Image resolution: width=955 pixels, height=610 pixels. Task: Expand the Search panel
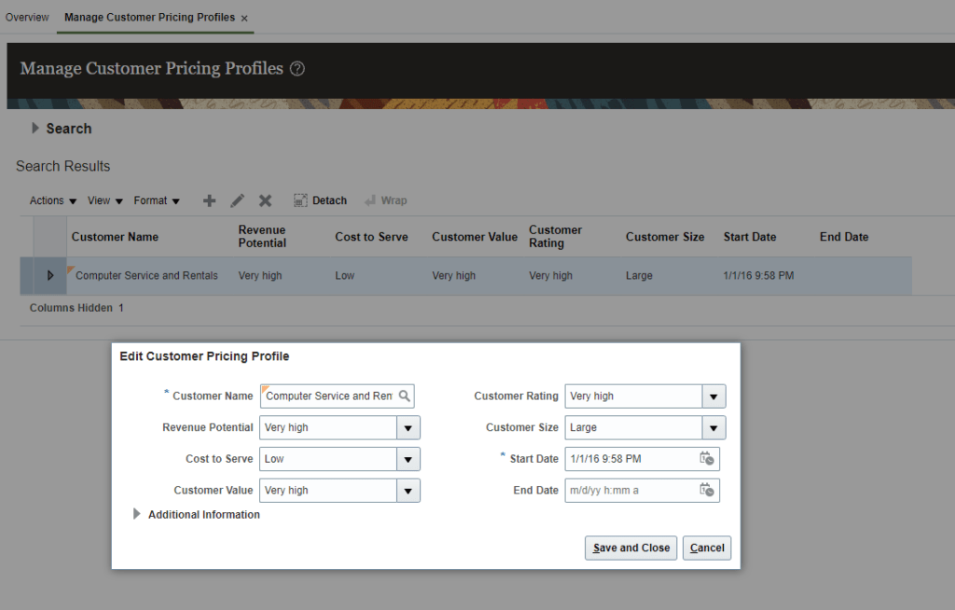coord(35,129)
